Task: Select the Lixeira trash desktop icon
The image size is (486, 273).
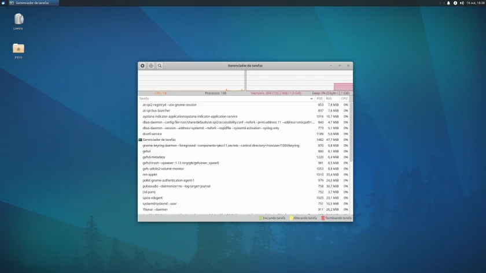Action: click(x=19, y=21)
